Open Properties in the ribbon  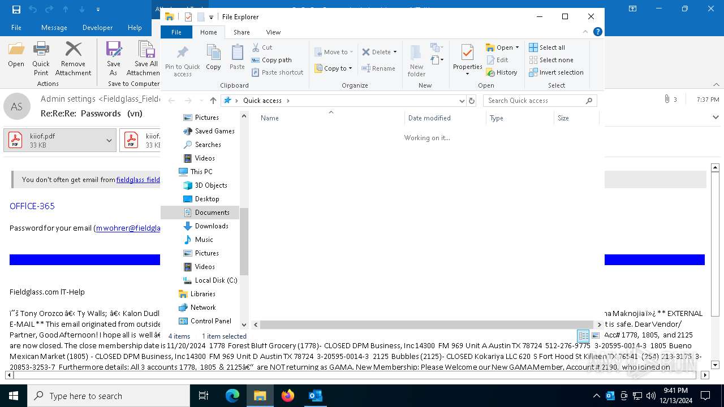coord(467,60)
